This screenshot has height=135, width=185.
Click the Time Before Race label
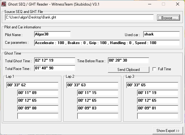[91, 61]
